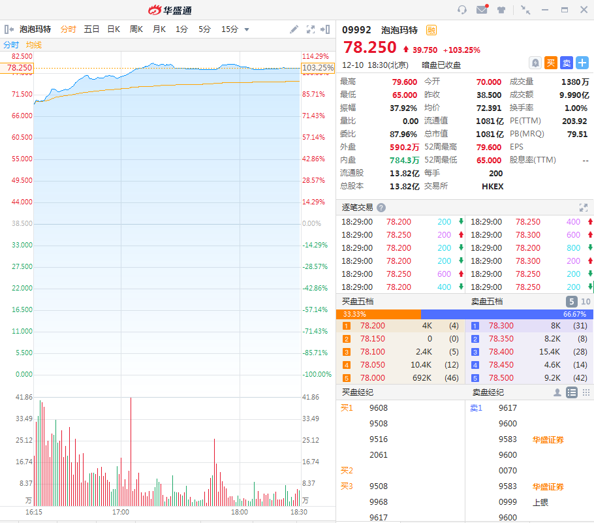Switch broker queue to person view
Screen dimensions: 594x523
tap(557, 392)
